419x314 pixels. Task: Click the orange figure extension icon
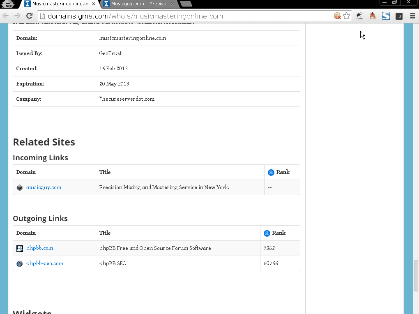coord(373,16)
